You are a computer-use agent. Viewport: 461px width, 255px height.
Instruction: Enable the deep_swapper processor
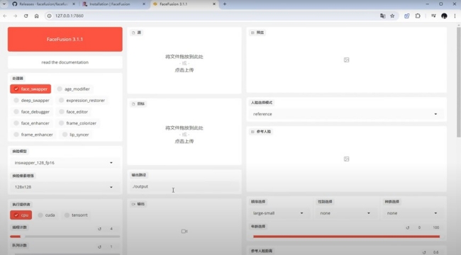pos(32,100)
